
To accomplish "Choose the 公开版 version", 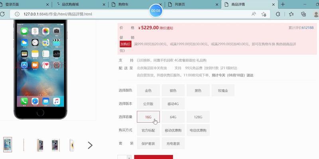I will [148, 104].
